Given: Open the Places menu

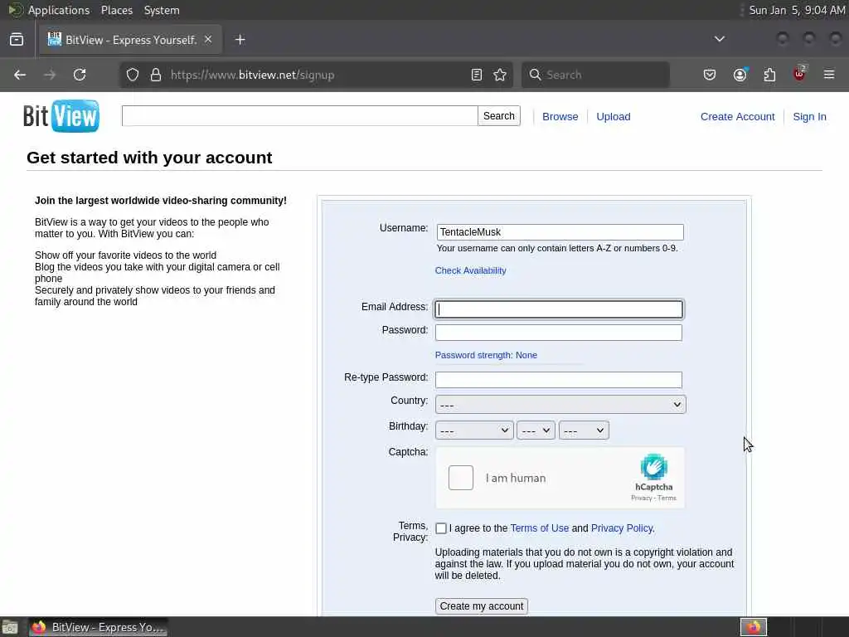Looking at the screenshot, I should (x=117, y=10).
